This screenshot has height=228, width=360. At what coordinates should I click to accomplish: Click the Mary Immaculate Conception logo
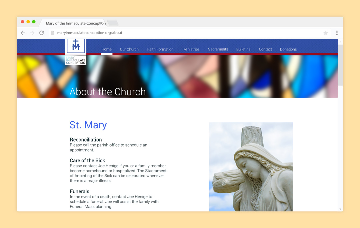76,51
